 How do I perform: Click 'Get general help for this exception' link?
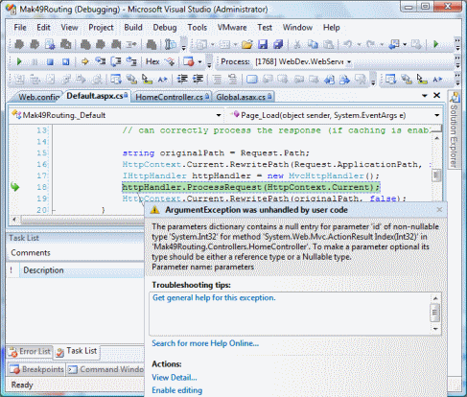214,297
